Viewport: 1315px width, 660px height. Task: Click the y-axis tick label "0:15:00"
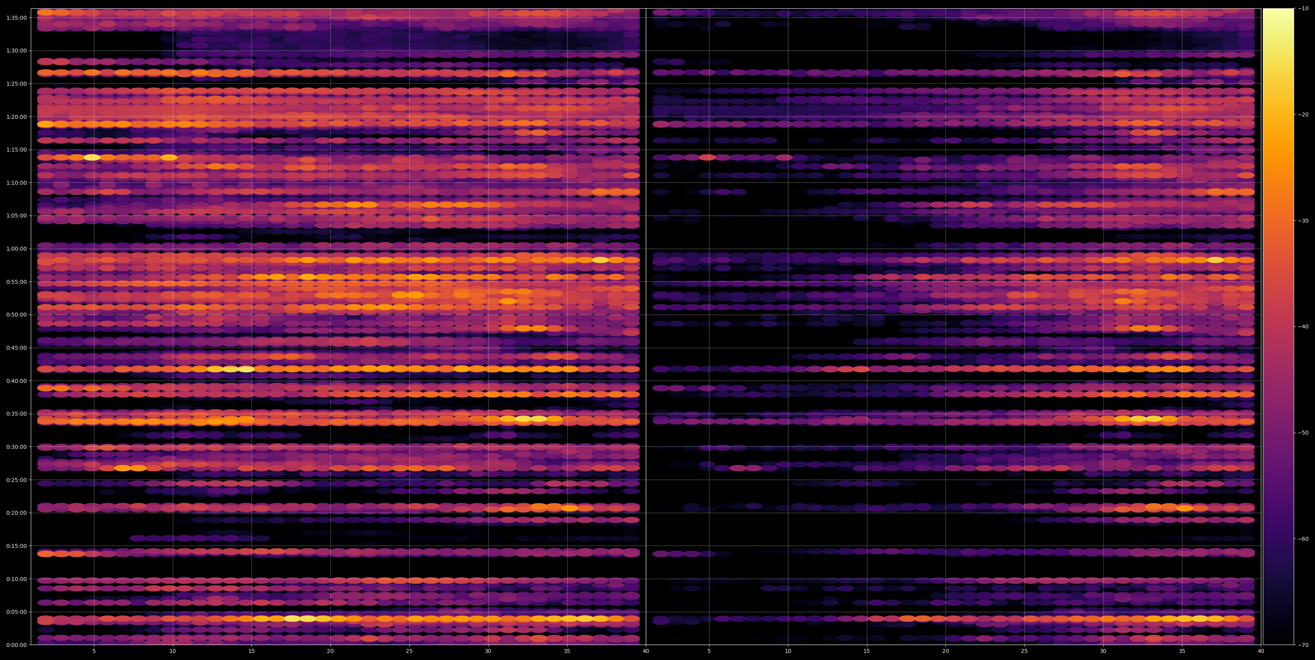(16, 546)
